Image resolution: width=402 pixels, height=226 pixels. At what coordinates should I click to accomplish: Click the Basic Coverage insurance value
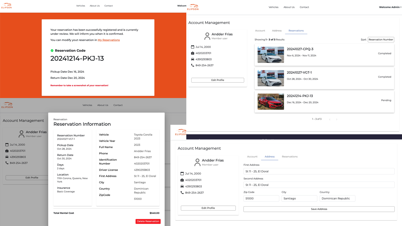66,192
